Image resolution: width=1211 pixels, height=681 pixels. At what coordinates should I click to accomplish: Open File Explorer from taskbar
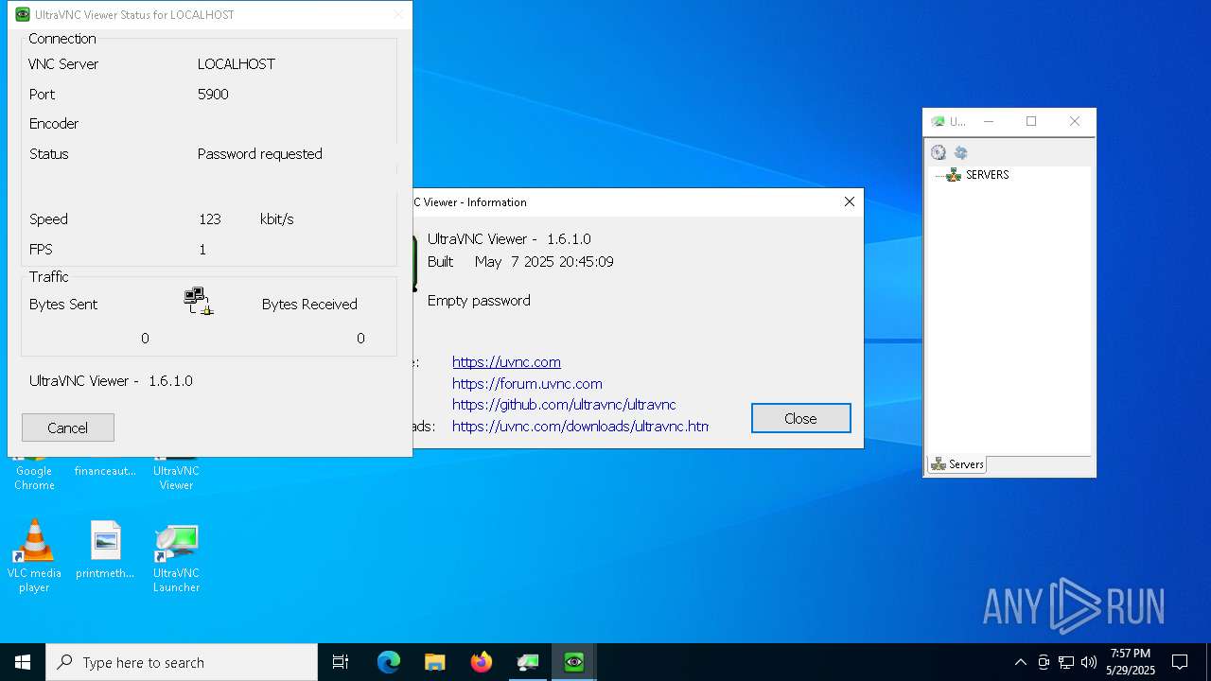[x=434, y=662]
